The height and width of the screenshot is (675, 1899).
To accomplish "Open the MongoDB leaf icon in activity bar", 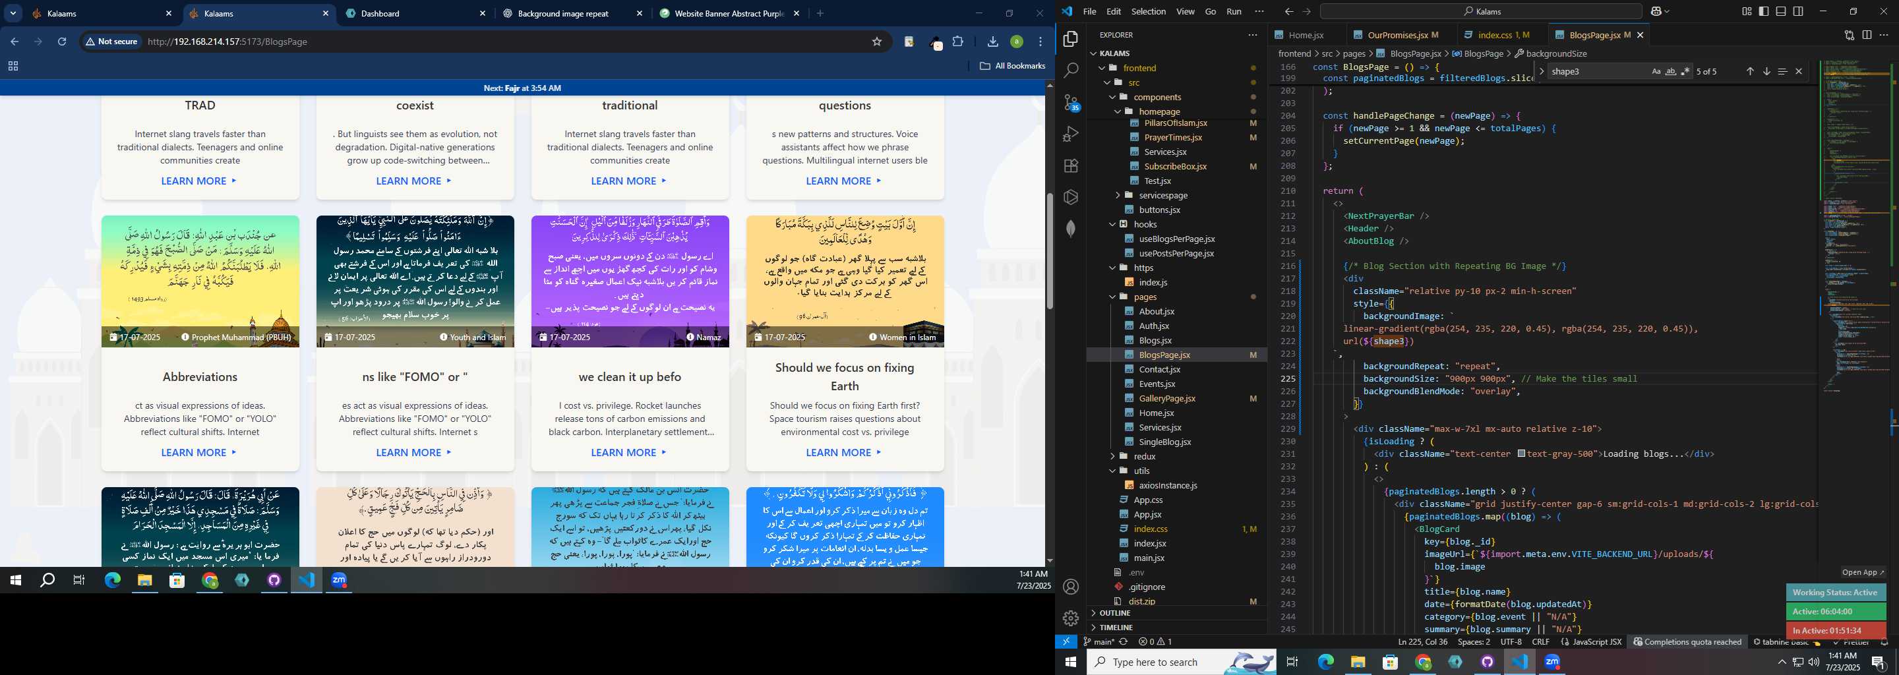I will pos(1071,229).
